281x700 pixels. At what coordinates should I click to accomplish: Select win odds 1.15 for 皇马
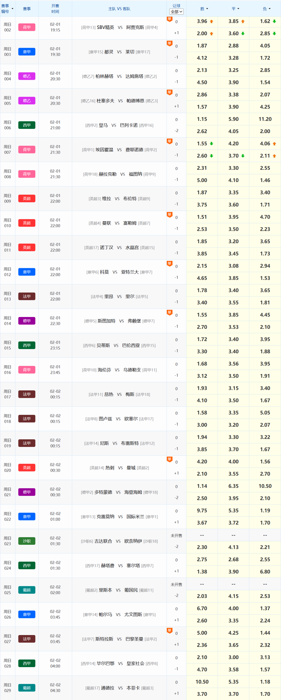[202, 119]
